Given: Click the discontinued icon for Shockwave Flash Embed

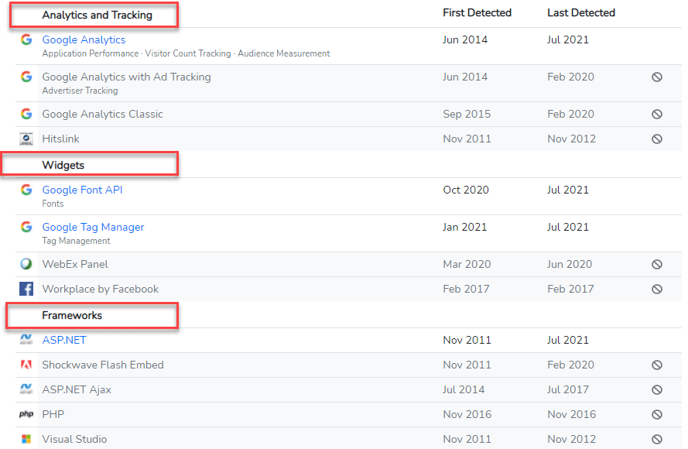Looking at the screenshot, I should (657, 365).
